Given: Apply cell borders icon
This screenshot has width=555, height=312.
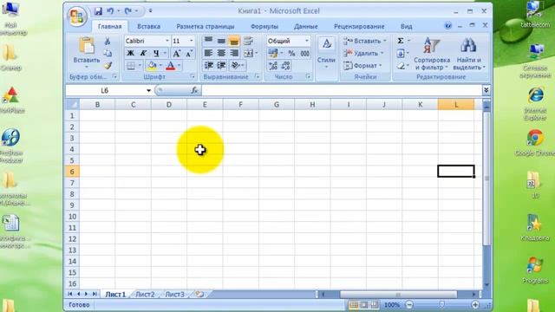Looking at the screenshot, I should (131, 66).
